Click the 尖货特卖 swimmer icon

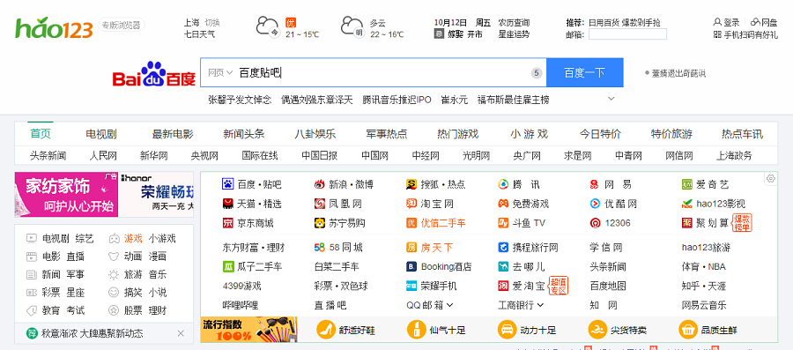click(597, 331)
